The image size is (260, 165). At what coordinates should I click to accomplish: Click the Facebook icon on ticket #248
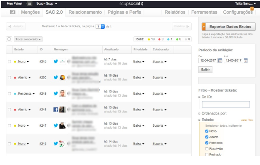[56, 110]
